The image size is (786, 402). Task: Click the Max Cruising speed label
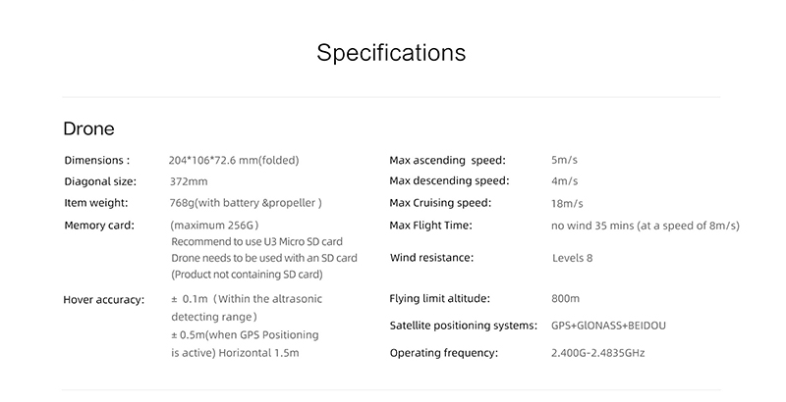(440, 203)
